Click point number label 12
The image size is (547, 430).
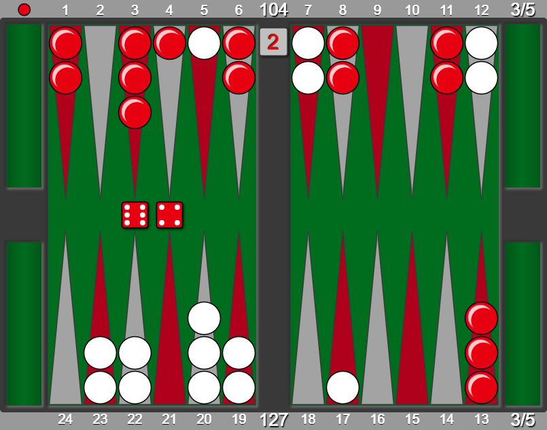pos(481,10)
